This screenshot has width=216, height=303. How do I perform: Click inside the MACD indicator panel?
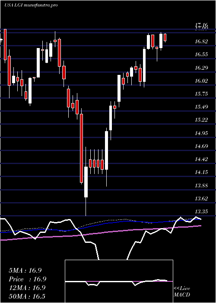tap(119, 281)
